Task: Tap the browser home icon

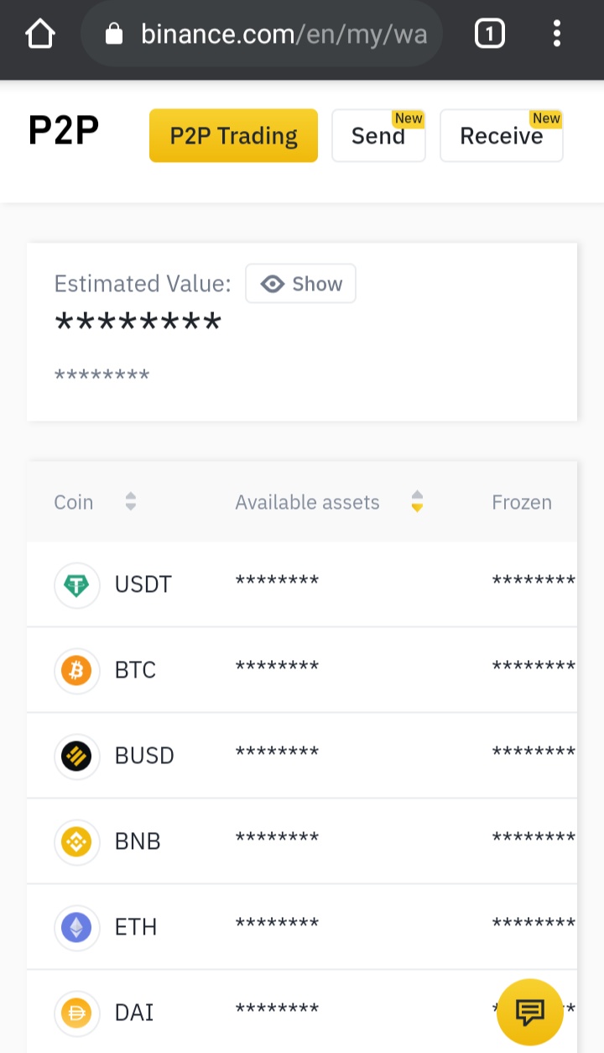Action: [39, 34]
